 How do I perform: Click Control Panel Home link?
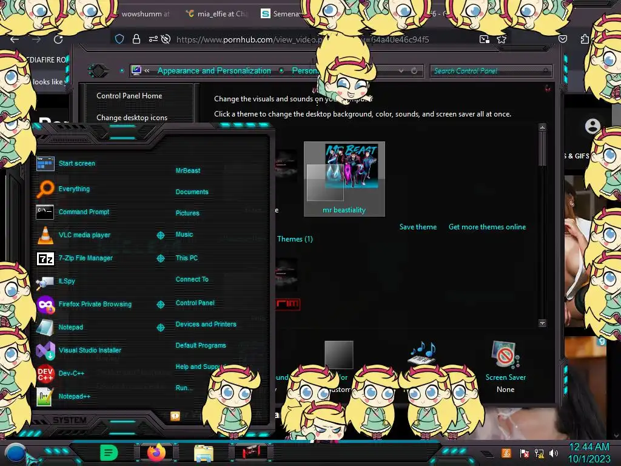[x=129, y=96]
